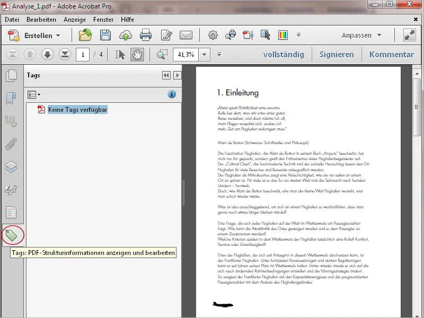Select the Hand pan tool
Image resolution: width=424 pixels, height=318 pixels.
[137, 55]
